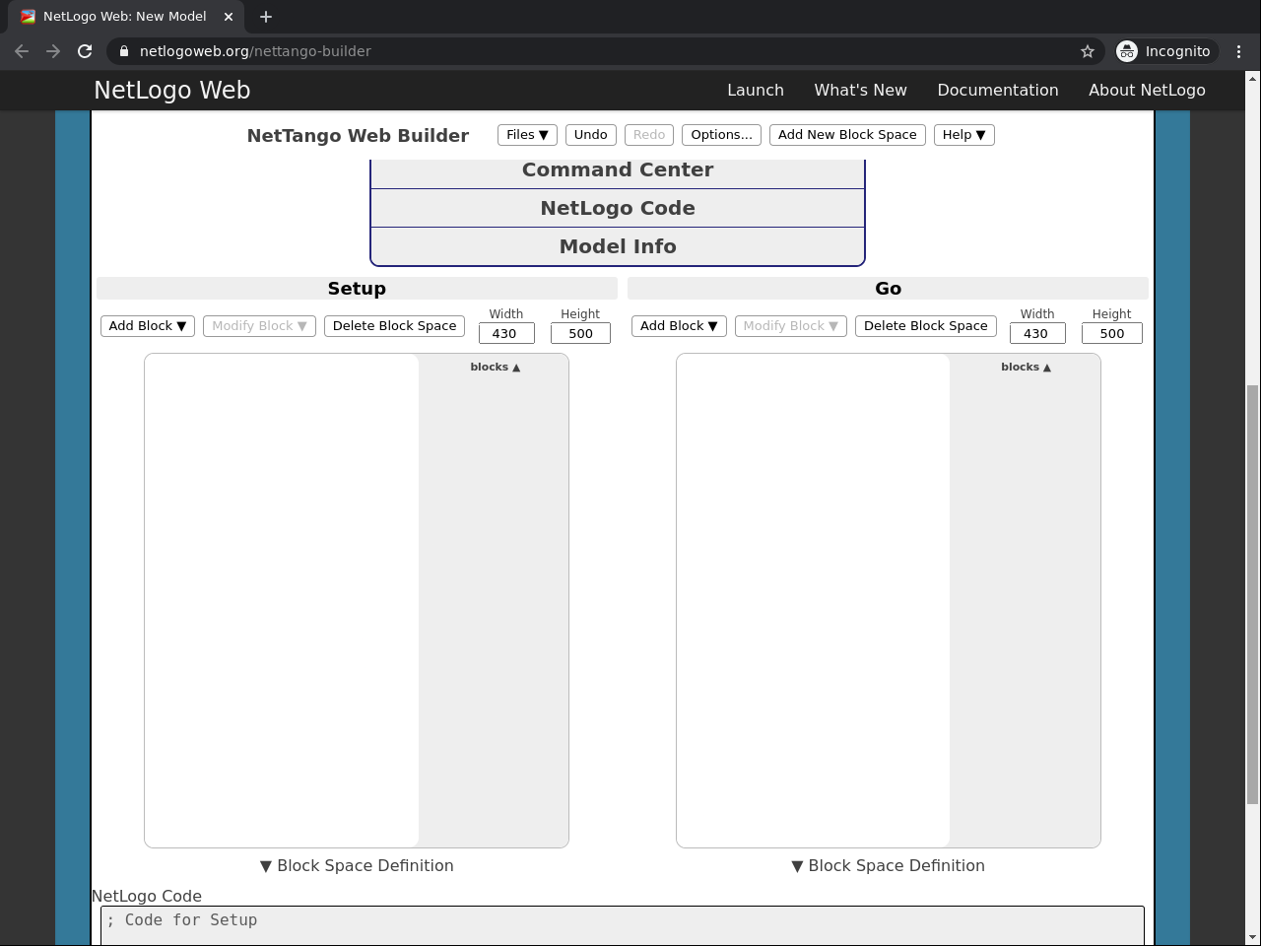The image size is (1261, 946).
Task: Click the Undo button
Action: click(591, 135)
